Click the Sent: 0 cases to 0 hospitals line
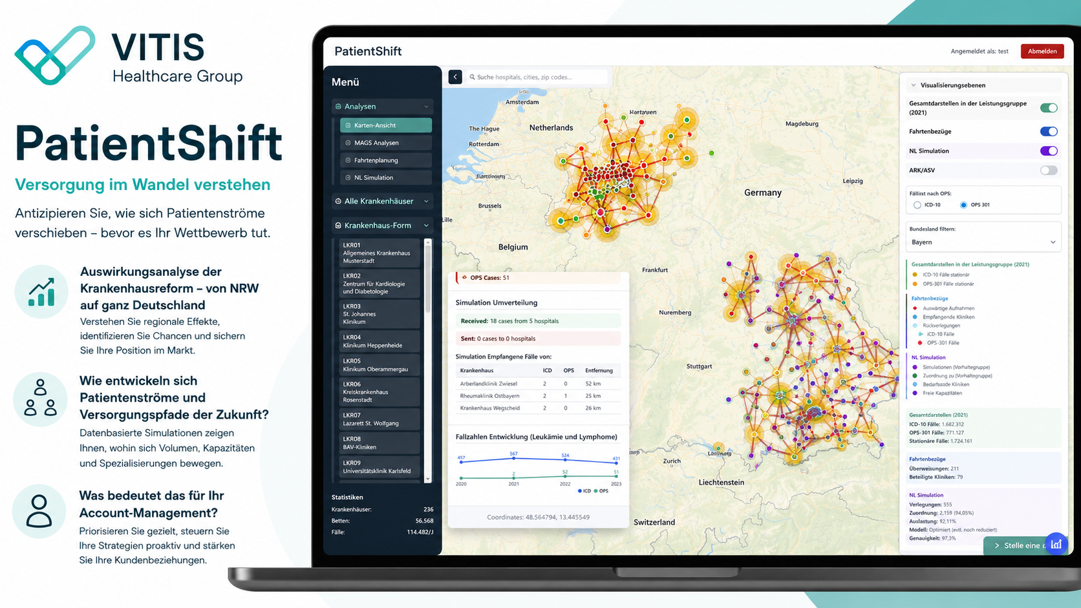 pyautogui.click(x=538, y=339)
